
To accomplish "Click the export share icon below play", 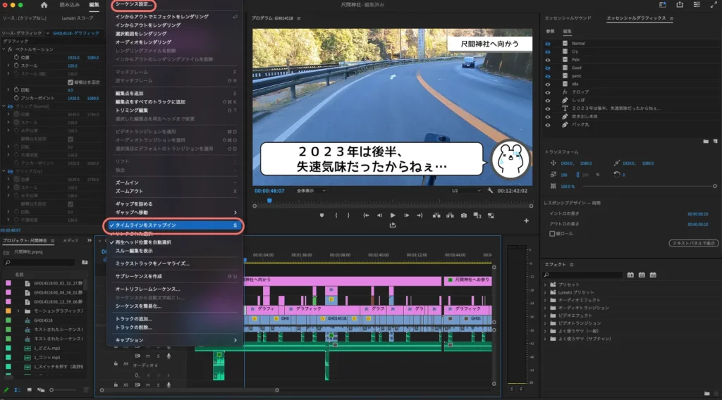I will point(393,225).
